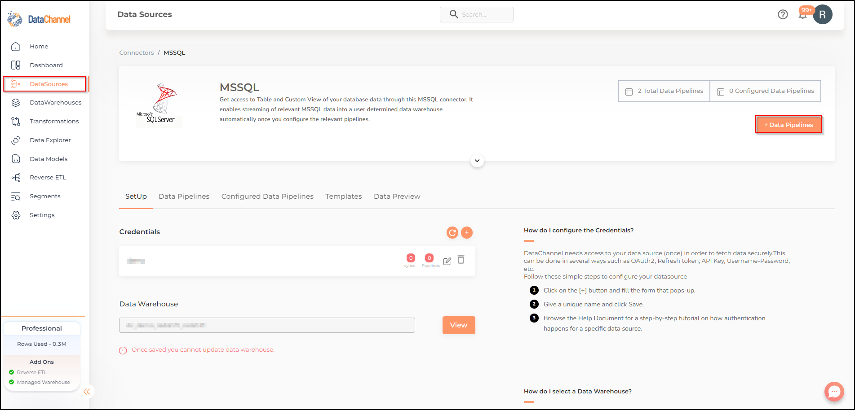Open Reverse ETL in the sidebar

tap(48, 177)
